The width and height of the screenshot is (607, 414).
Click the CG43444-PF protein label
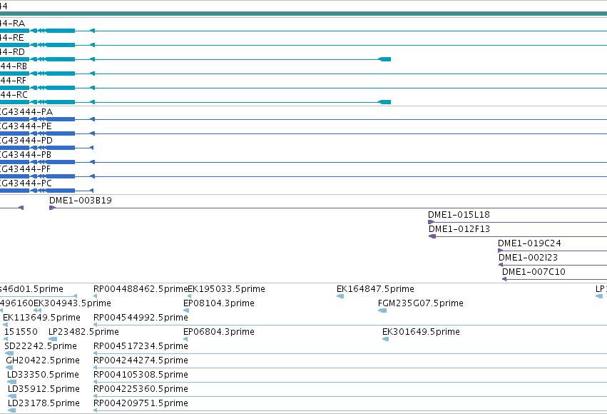point(25,170)
